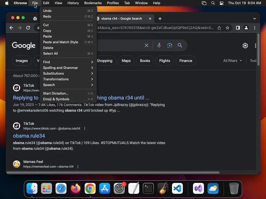Filter results by Maps
The height and width of the screenshot is (199, 266).
click(126, 61)
